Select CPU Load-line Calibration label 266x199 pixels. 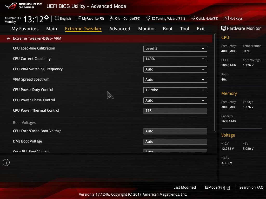click(34, 48)
